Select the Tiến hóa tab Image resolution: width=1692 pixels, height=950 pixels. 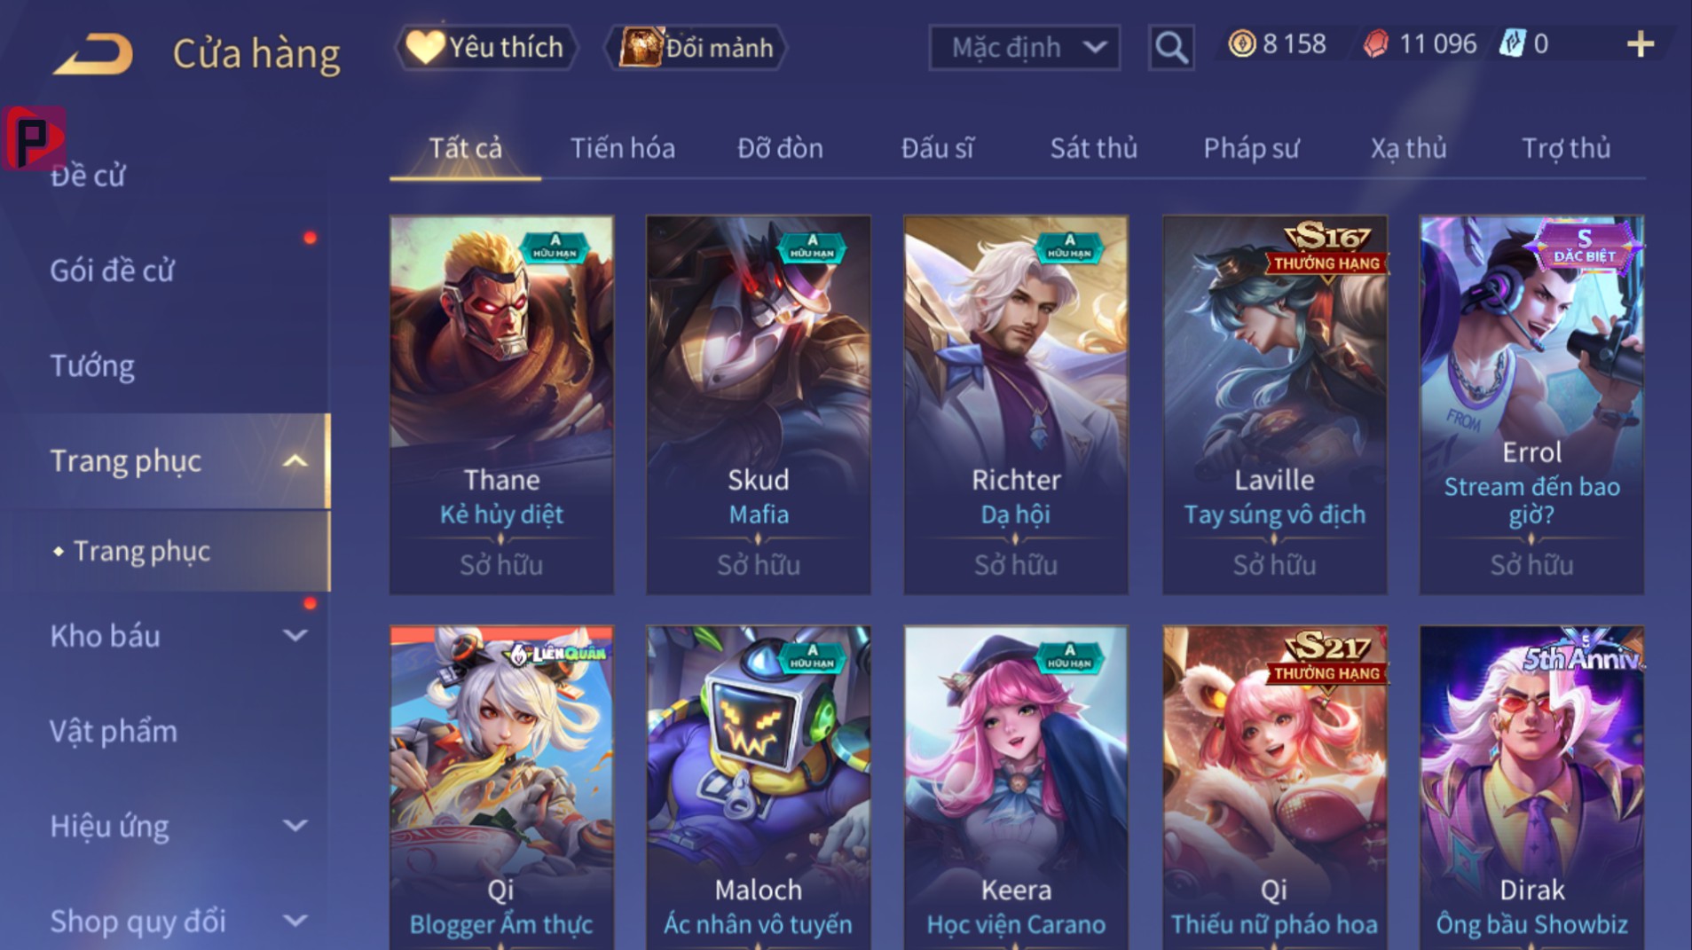point(622,148)
